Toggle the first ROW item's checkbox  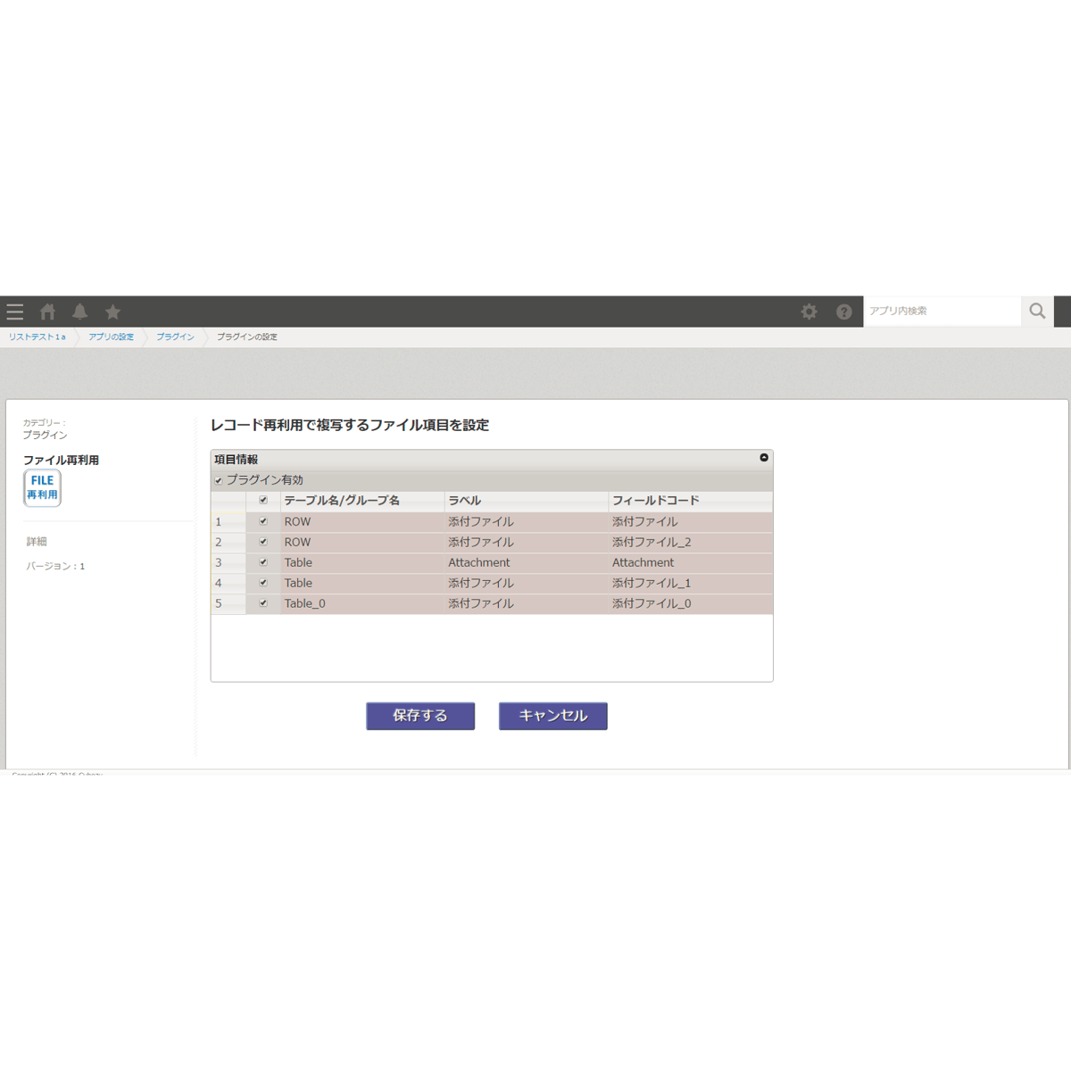(x=262, y=521)
